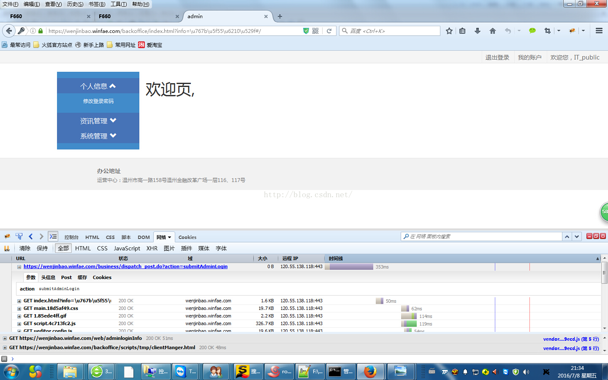Open the 文件 menu

pyautogui.click(x=11, y=4)
